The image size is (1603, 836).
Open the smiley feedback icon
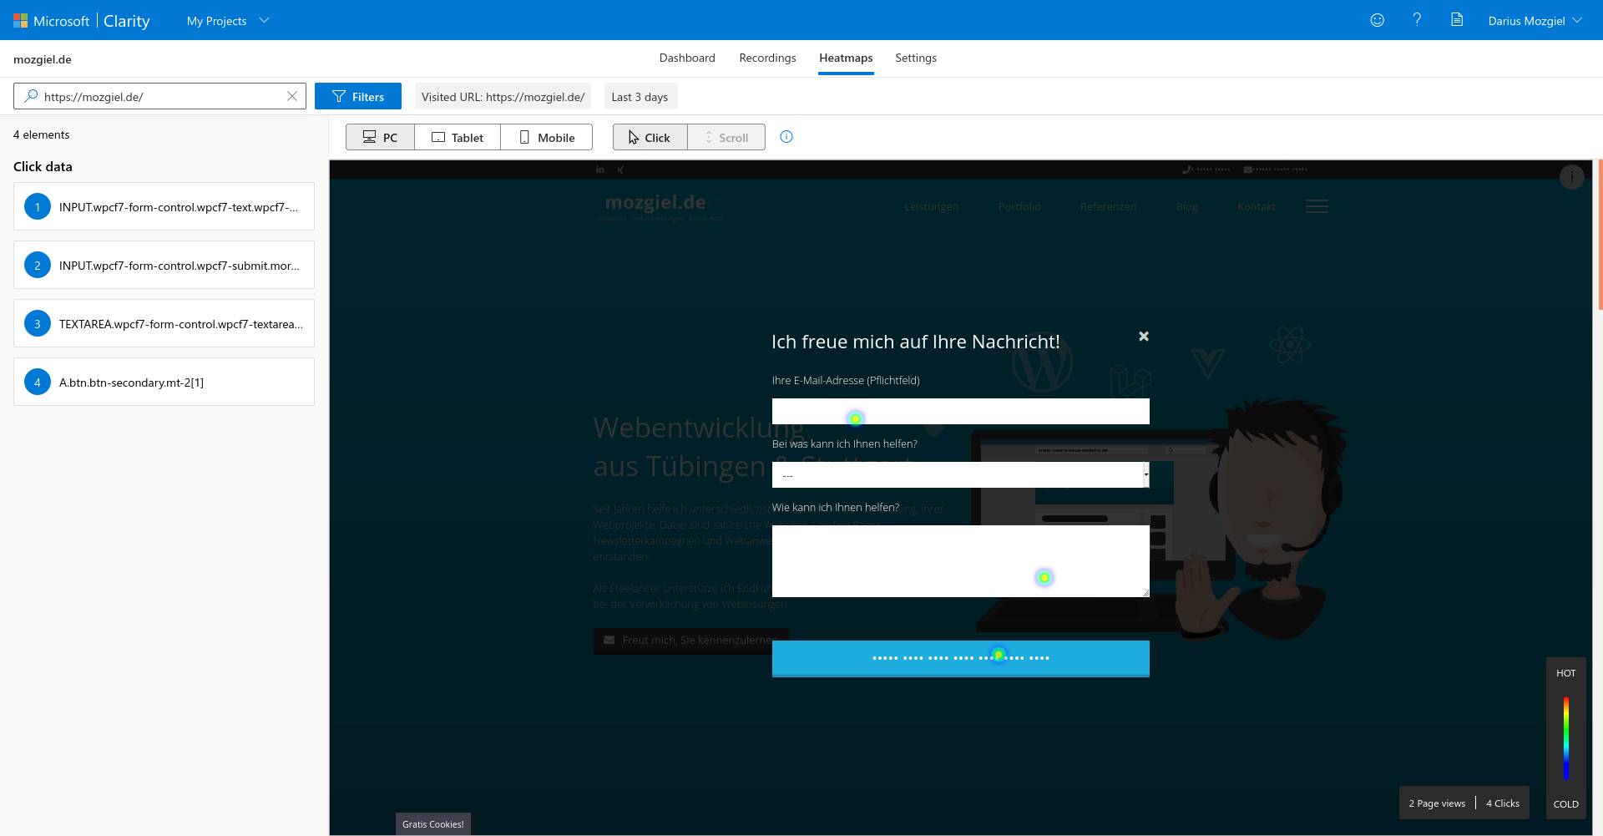1377,19
